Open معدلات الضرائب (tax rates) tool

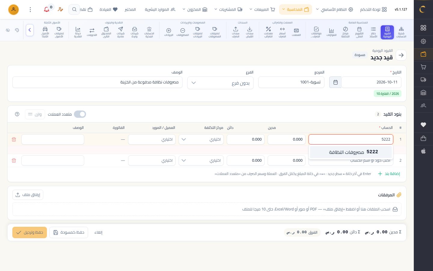tap(268, 32)
